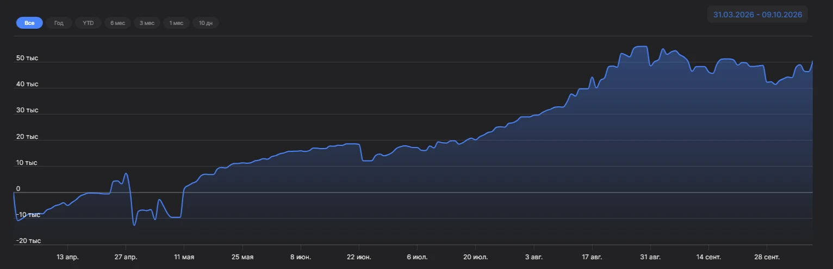
Task: Click the '28 сент.' date label
Action: pos(767,257)
